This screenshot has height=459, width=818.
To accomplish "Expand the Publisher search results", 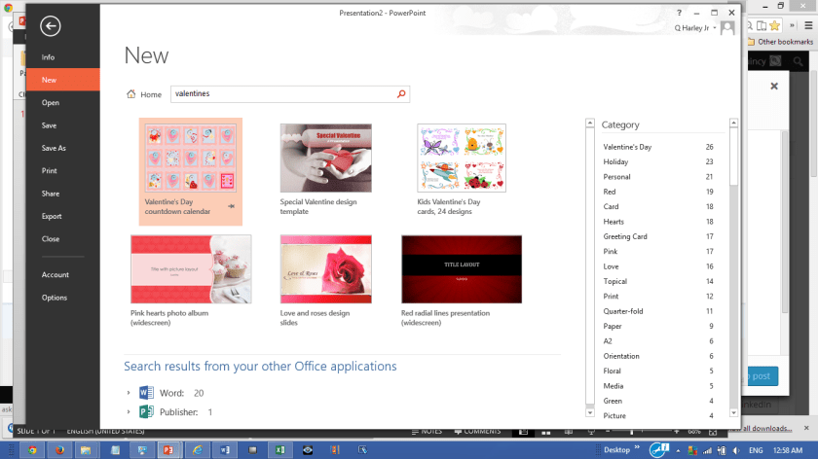I will click(129, 412).
